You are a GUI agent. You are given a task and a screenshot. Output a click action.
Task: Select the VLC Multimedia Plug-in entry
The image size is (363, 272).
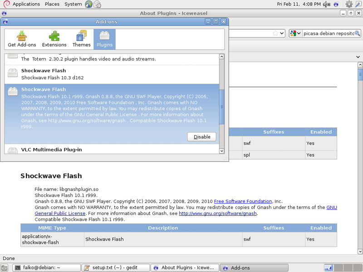click(x=51, y=150)
